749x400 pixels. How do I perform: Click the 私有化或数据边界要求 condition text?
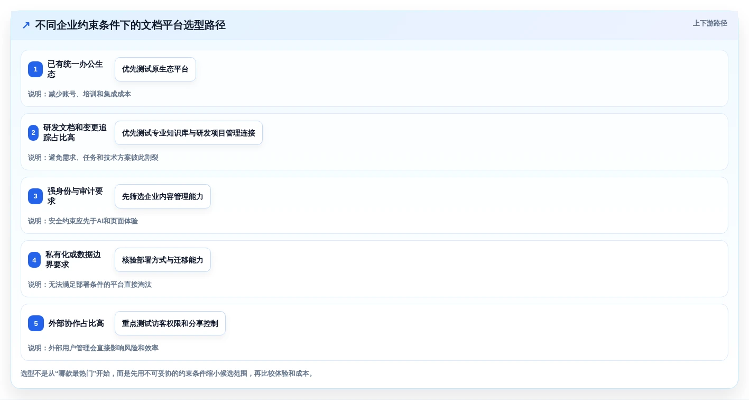(x=73, y=260)
